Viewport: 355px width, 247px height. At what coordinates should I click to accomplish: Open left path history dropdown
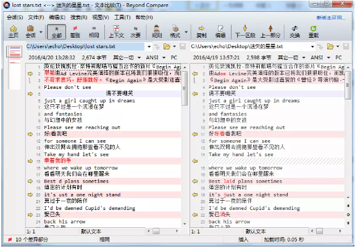149,47
